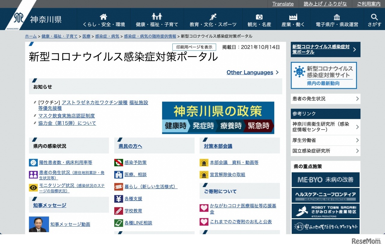Click the 知事メッセージ動画 thumbnail image
Screen dimensions: 385x248
pyautogui.click(x=39, y=224)
